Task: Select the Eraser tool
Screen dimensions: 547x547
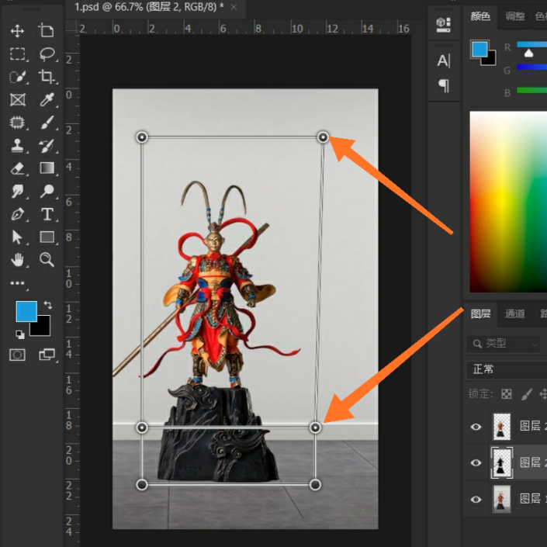Action: point(17,168)
